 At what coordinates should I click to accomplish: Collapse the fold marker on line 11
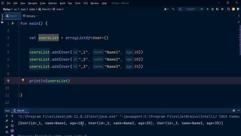pos(18,95)
